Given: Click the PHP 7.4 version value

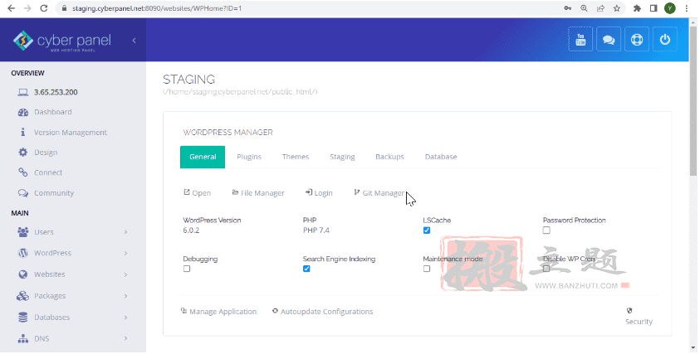Looking at the screenshot, I should tap(316, 230).
